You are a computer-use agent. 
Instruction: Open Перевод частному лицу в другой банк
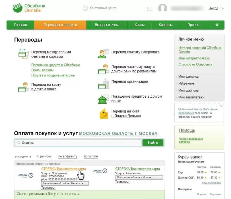[134, 69]
